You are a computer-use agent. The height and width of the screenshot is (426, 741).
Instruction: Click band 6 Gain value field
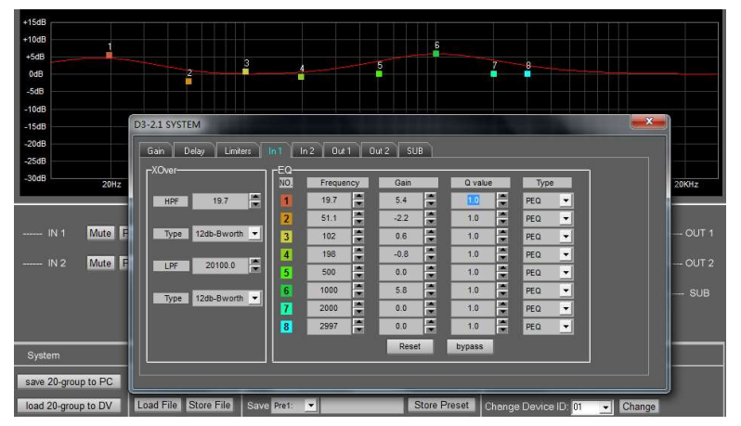pyautogui.click(x=400, y=290)
